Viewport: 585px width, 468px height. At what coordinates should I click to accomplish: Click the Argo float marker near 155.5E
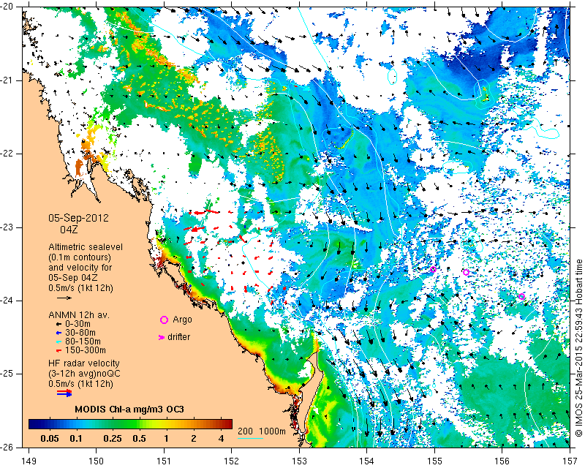pos(466,273)
